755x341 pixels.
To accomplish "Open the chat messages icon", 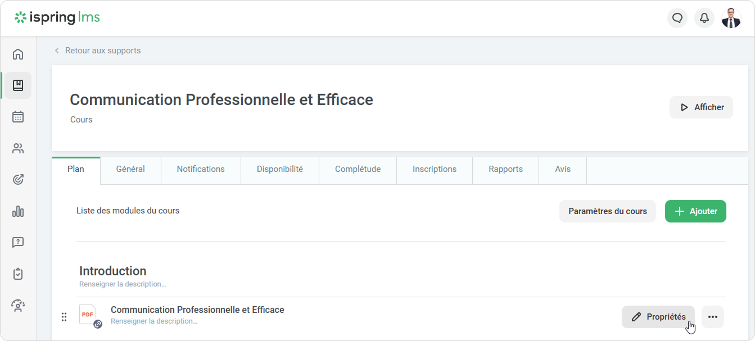I will [x=677, y=18].
